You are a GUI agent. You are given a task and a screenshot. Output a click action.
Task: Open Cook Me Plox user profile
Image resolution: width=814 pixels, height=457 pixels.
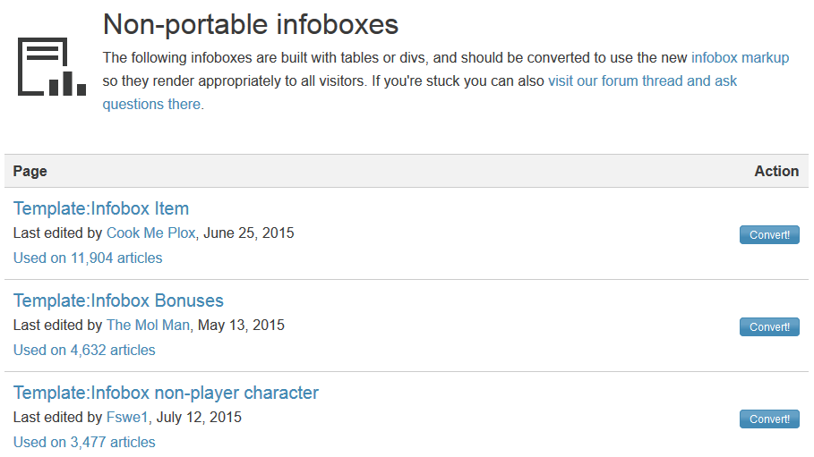(150, 233)
